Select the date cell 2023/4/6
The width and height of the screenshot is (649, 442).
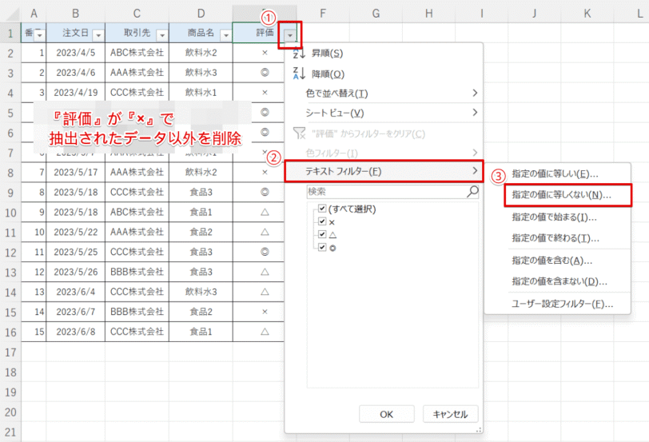(75, 73)
